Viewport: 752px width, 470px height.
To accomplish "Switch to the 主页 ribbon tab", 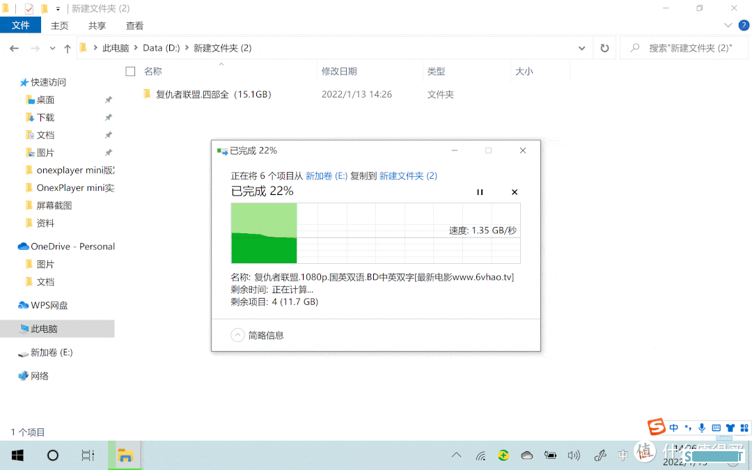I will click(x=59, y=26).
